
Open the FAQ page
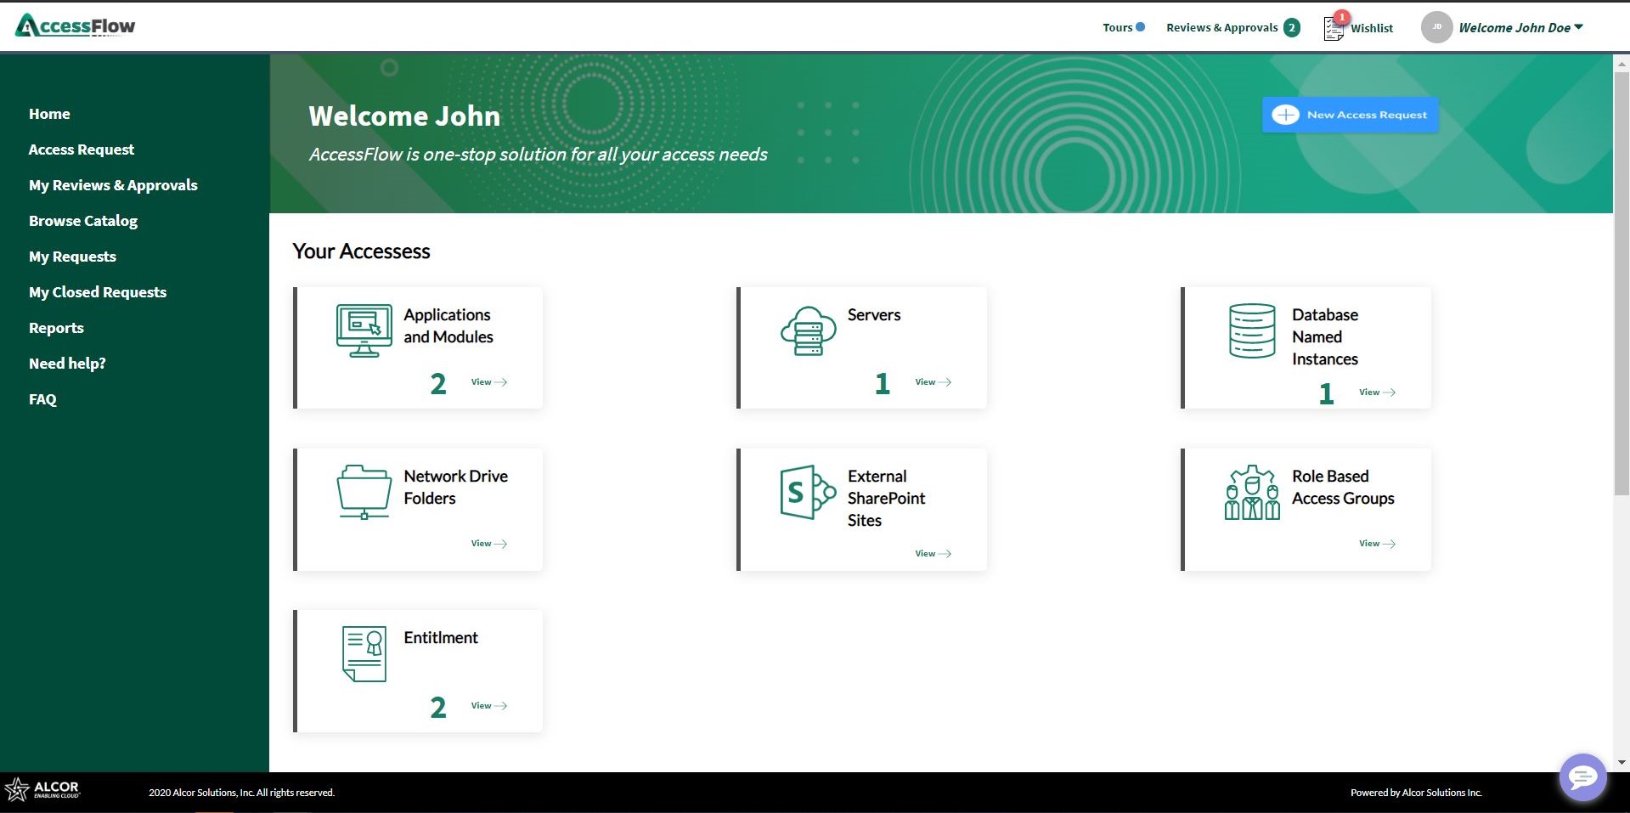click(42, 398)
